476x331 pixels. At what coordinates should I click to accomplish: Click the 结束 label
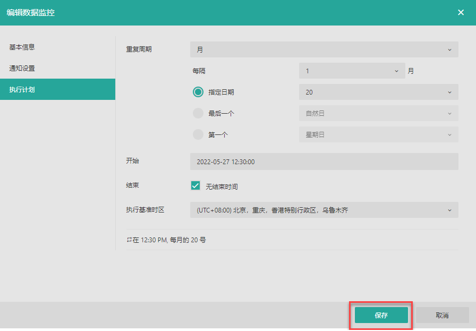[x=132, y=185]
